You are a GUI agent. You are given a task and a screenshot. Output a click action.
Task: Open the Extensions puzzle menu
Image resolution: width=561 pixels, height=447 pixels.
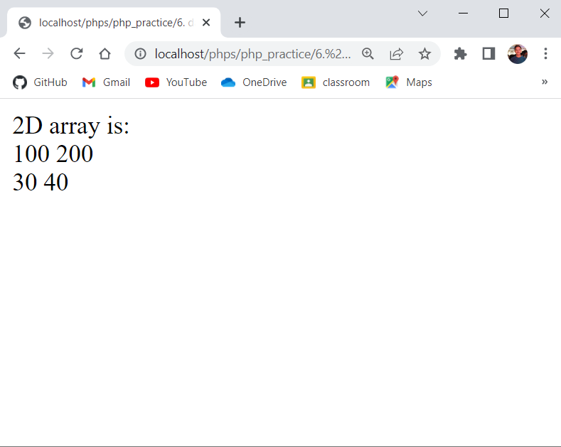[460, 54]
